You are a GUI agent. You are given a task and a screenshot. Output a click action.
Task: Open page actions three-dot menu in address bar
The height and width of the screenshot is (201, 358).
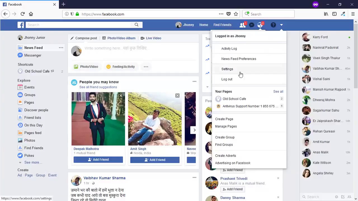tap(221, 14)
